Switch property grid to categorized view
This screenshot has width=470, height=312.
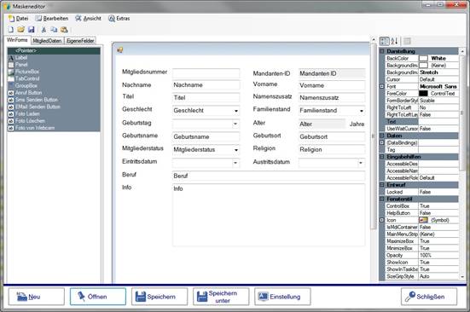(x=384, y=41)
